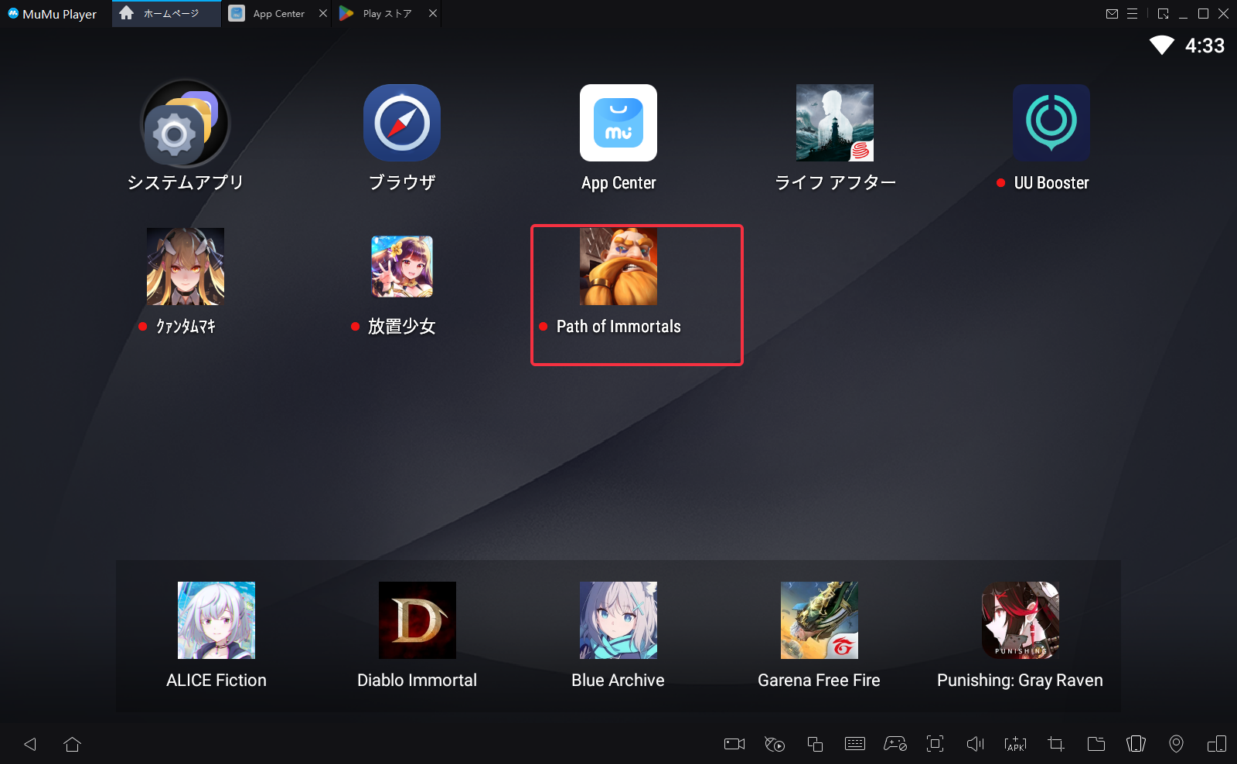Launch 放置少女 game
This screenshot has height=764, width=1237.
(402, 267)
